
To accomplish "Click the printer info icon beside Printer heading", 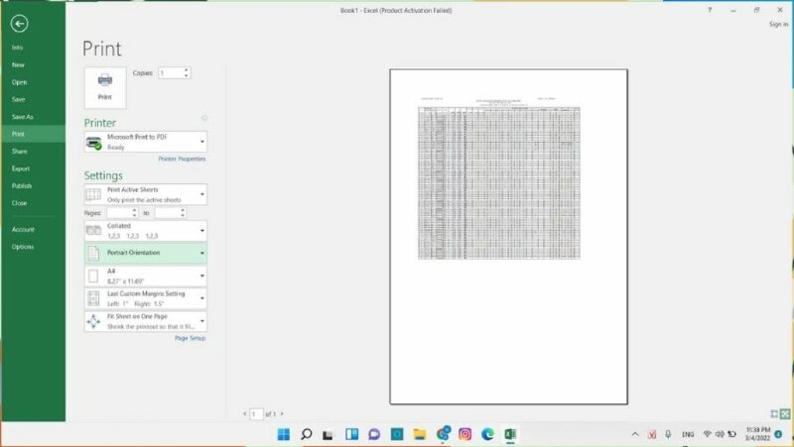I will pos(204,118).
